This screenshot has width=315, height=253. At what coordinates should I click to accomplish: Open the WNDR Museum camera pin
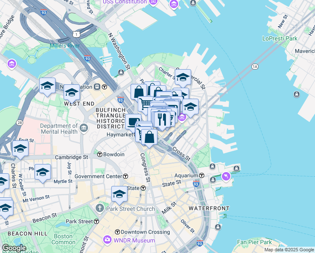pyautogui.click(x=107, y=240)
